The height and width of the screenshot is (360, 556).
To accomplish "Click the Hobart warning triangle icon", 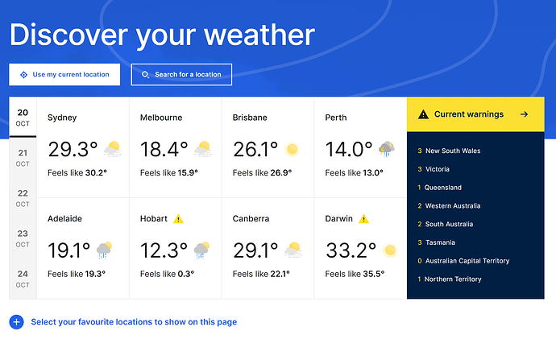I will (179, 219).
